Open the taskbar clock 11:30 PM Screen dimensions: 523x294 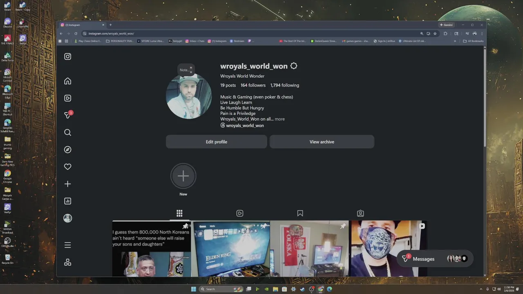(x=509, y=289)
